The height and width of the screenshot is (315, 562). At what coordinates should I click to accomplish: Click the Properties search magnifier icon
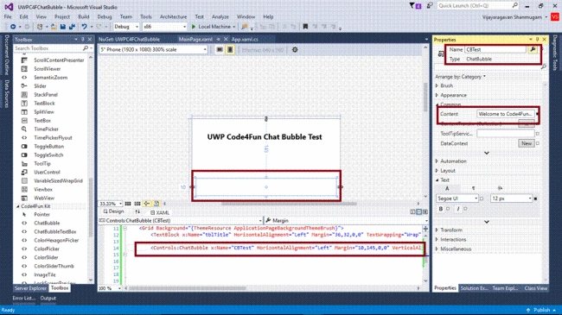click(x=543, y=67)
